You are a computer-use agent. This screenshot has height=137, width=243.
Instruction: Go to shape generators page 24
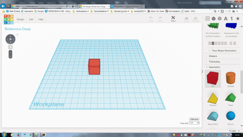[231, 43]
